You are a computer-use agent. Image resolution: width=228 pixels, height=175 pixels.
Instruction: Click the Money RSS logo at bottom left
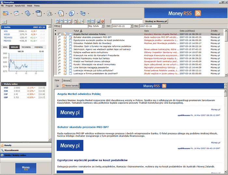pos(26,168)
